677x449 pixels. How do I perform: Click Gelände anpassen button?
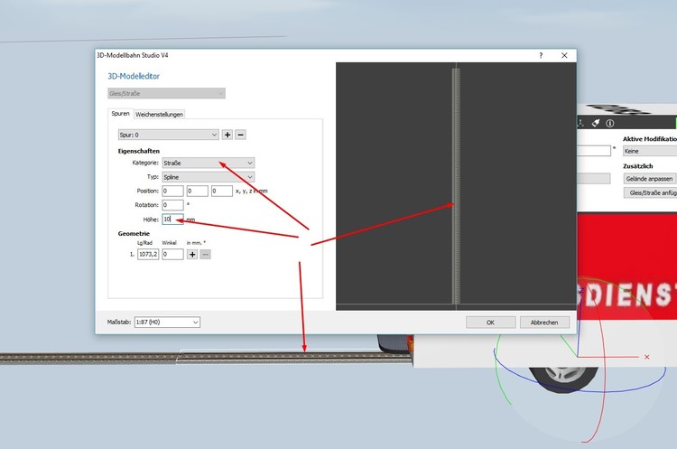point(649,179)
